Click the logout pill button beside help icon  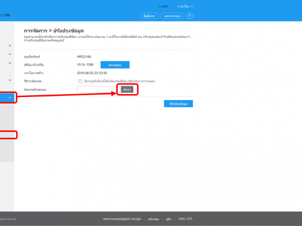coord(172,16)
